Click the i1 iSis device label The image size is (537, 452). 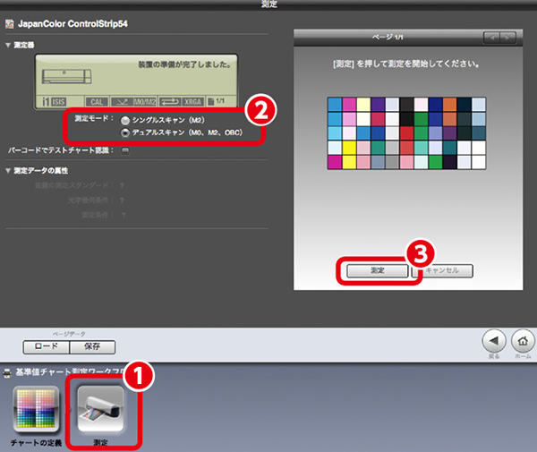click(x=54, y=102)
